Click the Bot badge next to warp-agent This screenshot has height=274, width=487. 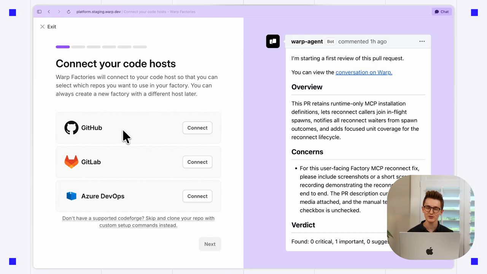[331, 41]
